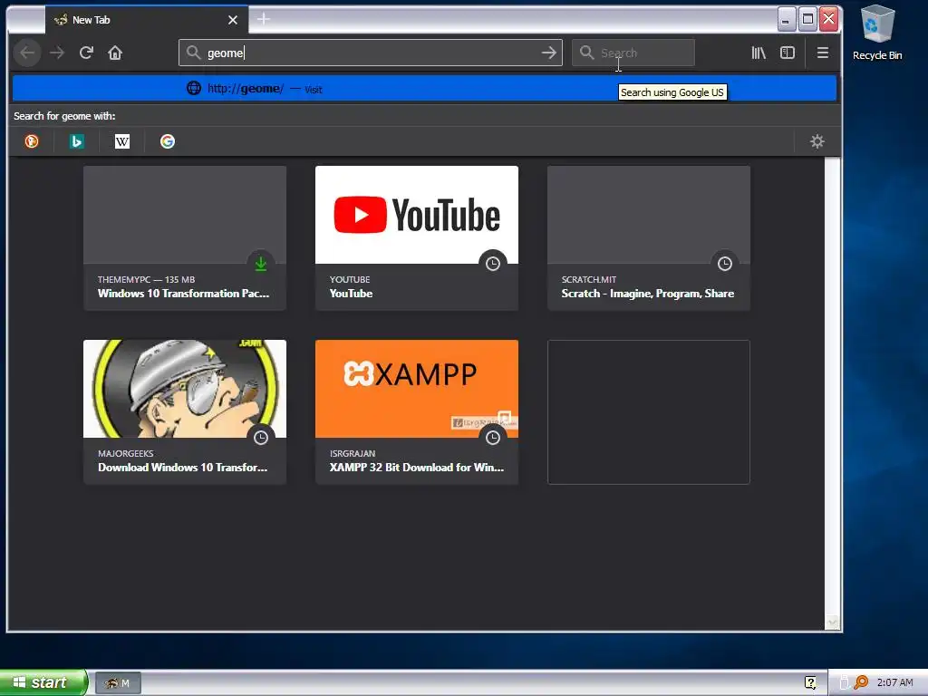
Task: Click the history clock badge on Scratch tile
Action: tap(725, 264)
